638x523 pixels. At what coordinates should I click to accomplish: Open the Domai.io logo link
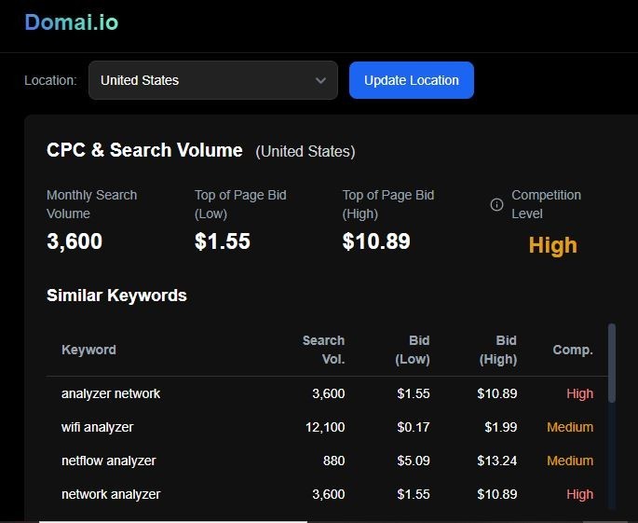(x=71, y=22)
